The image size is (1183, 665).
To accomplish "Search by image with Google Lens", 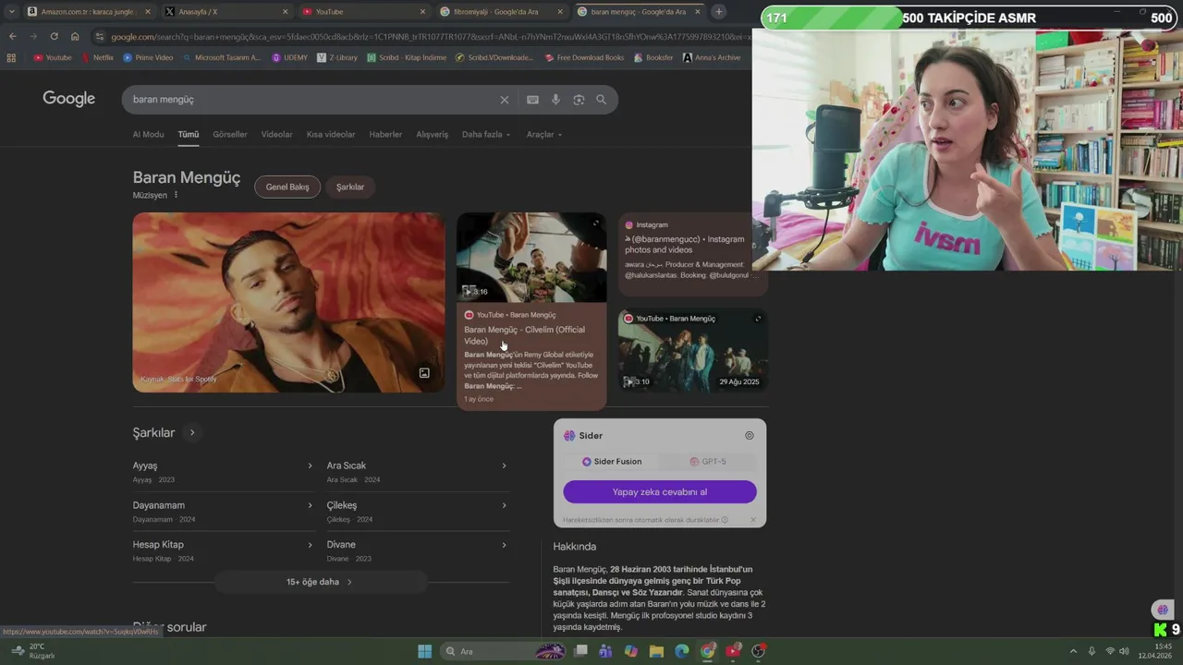I will tap(579, 100).
